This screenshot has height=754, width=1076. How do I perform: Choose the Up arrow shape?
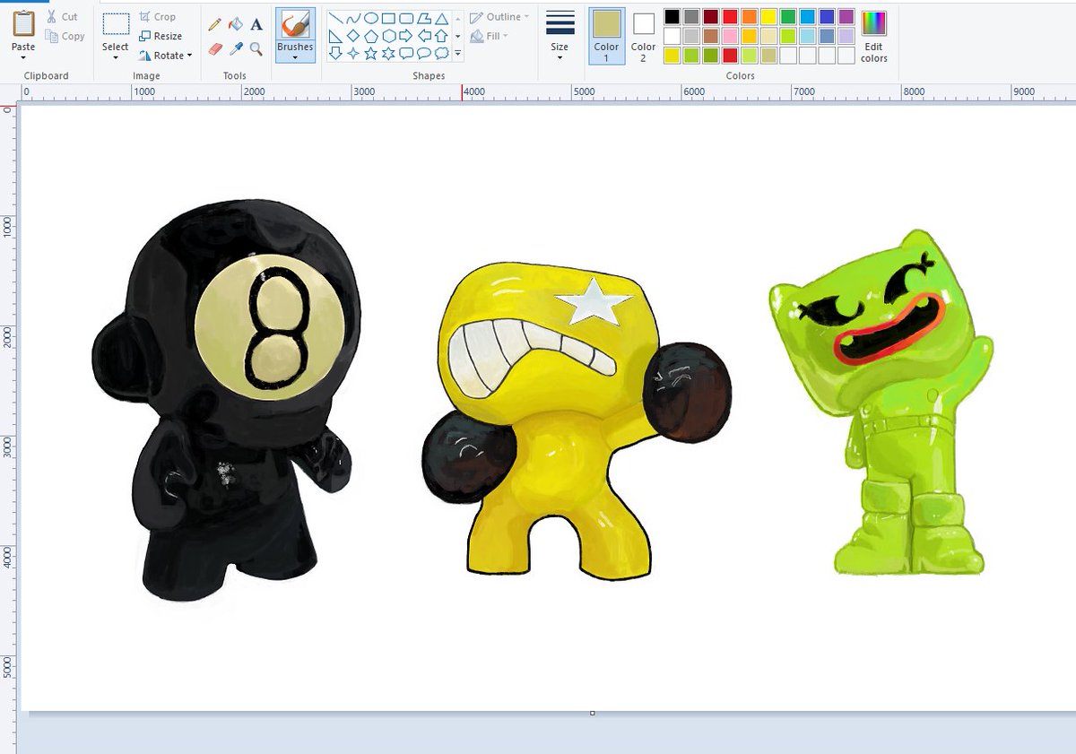[x=441, y=36]
